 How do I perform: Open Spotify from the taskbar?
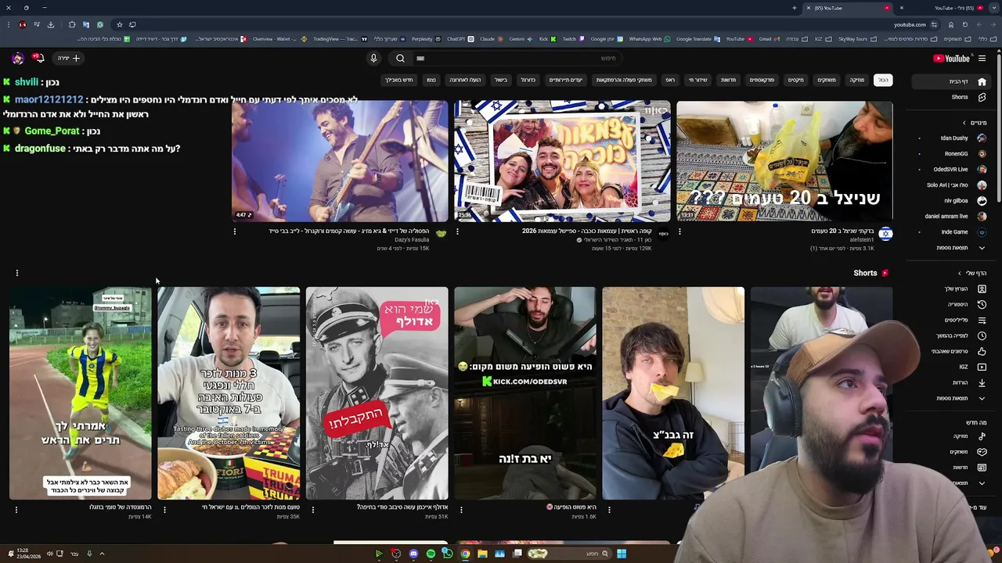[x=431, y=554]
